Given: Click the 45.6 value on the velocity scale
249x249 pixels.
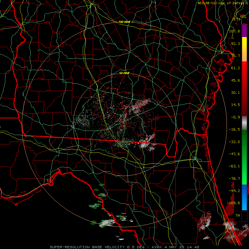Looking at the screenshot, I should (x=235, y=80).
